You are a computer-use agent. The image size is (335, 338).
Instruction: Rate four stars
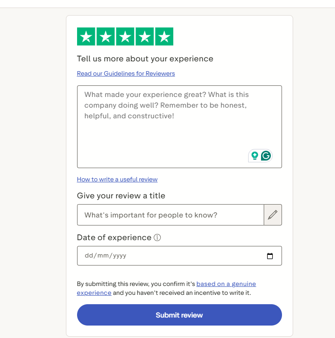tap(144, 36)
